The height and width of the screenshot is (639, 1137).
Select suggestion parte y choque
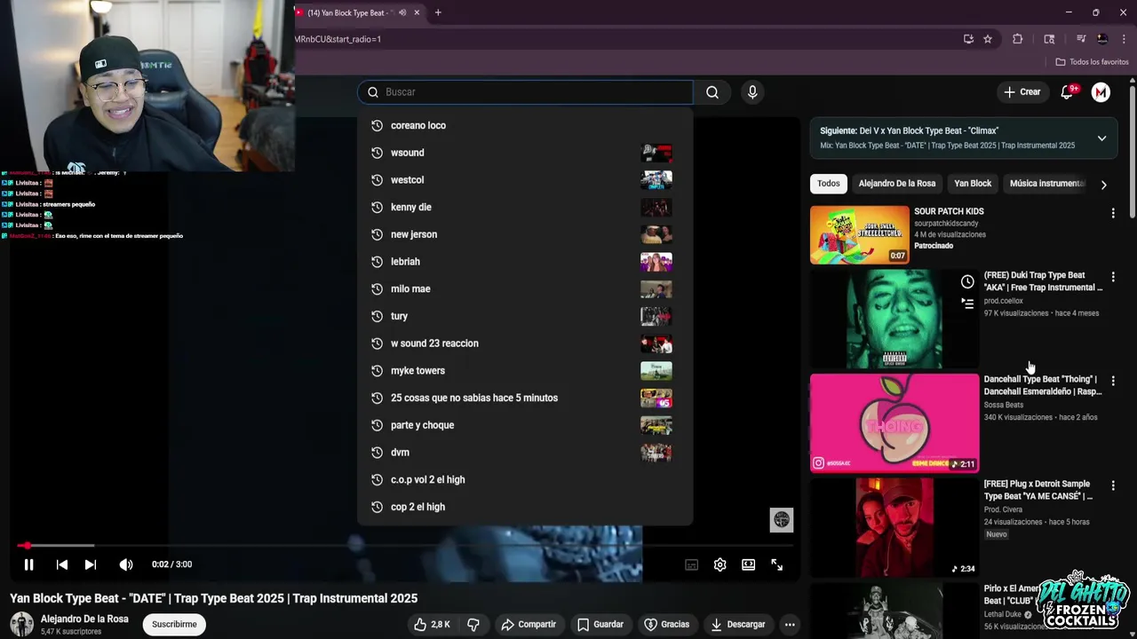pyautogui.click(x=524, y=425)
